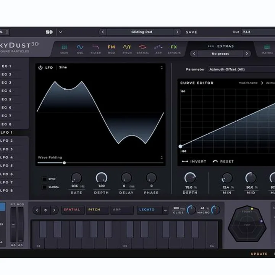The height and width of the screenshot is (275, 275).
Task: Toggle the PITCH keyboard mode button
Action: coord(97,210)
